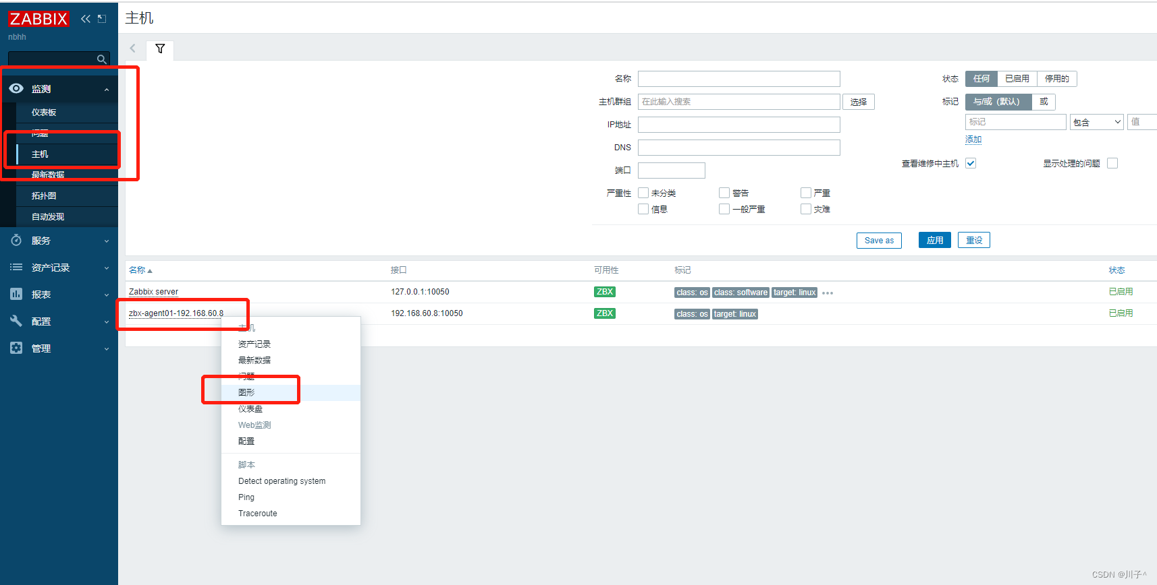This screenshot has width=1157, height=585.
Task: Click the Inventory list icon
Action: tap(16, 268)
